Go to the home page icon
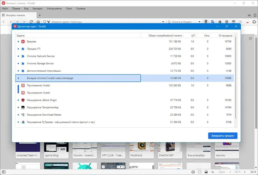 (38, 22)
